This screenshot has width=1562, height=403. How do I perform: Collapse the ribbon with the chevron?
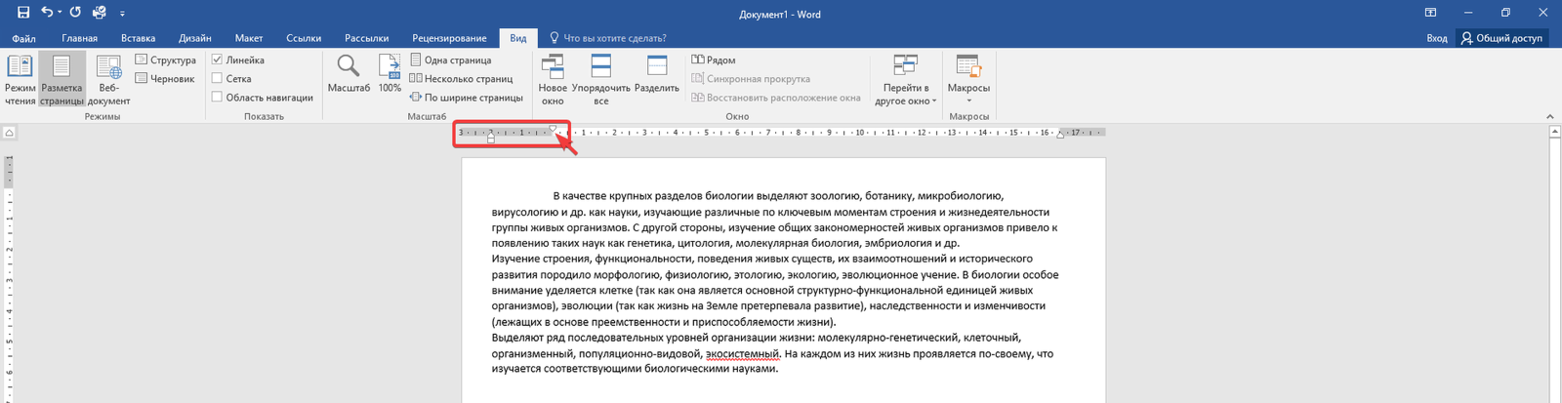[x=1549, y=116]
